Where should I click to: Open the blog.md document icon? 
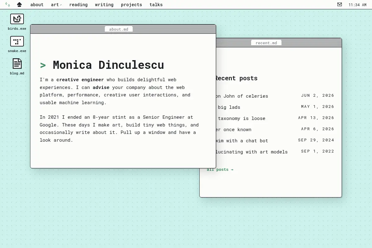coord(17,66)
